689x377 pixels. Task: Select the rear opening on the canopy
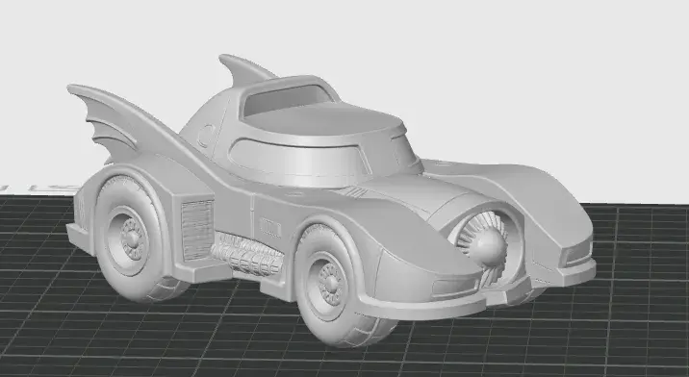tap(285, 99)
